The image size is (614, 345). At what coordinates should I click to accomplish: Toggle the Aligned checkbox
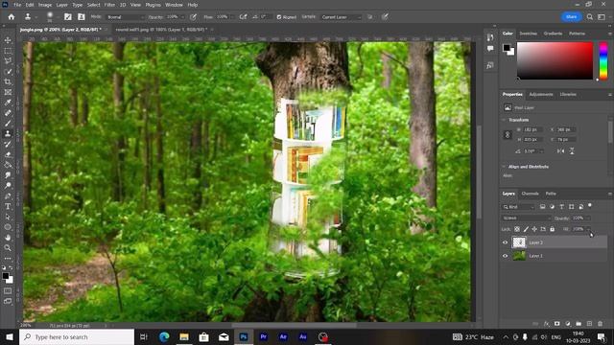(279, 17)
